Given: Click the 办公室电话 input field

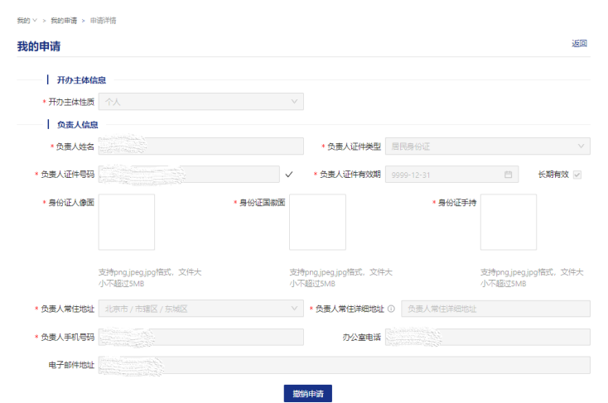Looking at the screenshot, I should coord(487,337).
